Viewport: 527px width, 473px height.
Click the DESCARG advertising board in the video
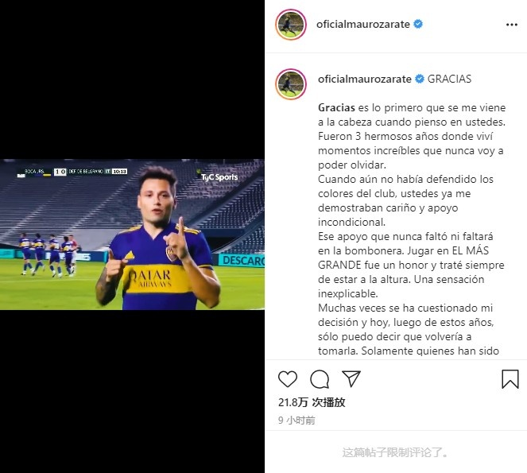[x=242, y=260]
